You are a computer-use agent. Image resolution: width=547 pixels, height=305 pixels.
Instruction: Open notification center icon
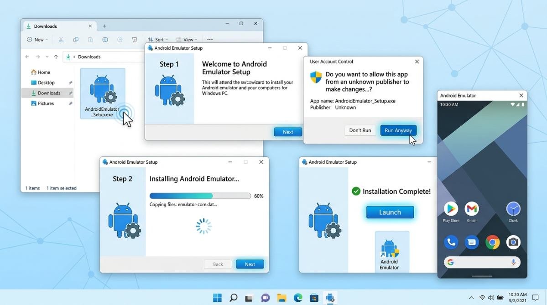(x=536, y=298)
